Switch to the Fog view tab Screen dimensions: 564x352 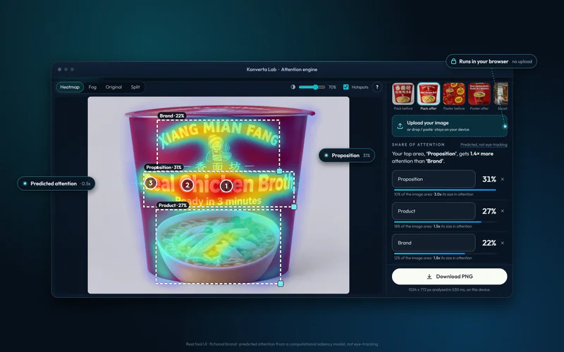point(92,87)
